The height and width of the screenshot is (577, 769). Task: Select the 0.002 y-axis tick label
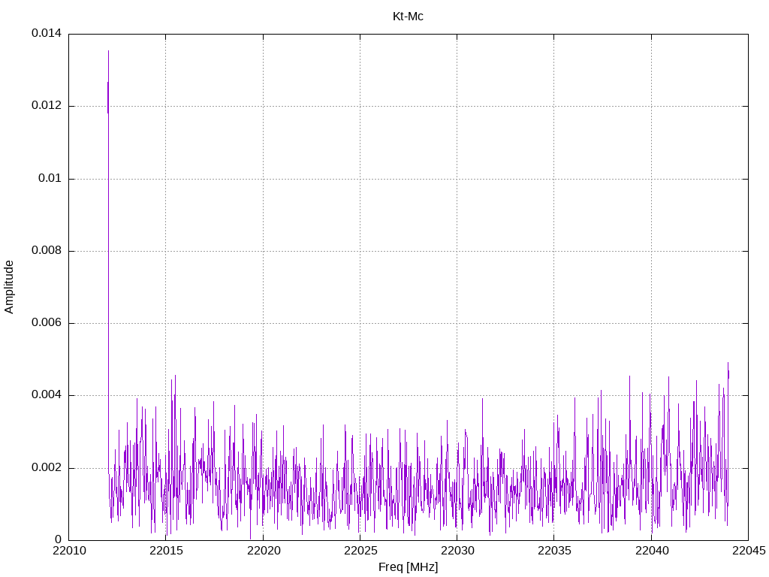click(46, 467)
